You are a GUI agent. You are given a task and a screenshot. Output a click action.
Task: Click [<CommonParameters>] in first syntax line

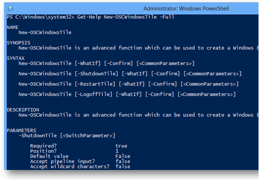click(x=165, y=64)
